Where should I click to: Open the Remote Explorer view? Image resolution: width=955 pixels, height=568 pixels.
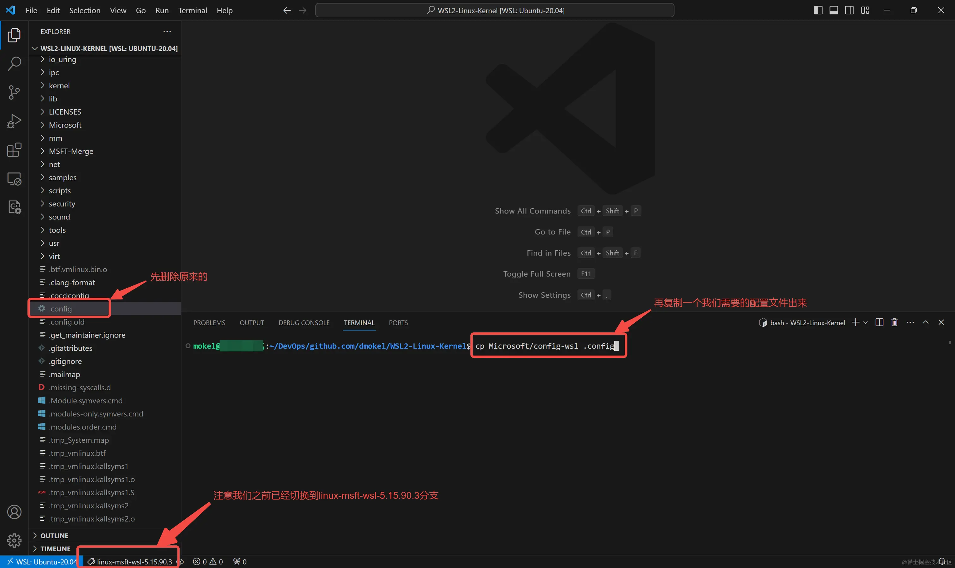click(x=14, y=179)
